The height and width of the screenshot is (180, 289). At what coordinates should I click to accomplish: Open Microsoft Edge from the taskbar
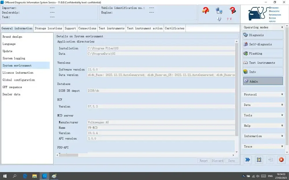pos(25,176)
